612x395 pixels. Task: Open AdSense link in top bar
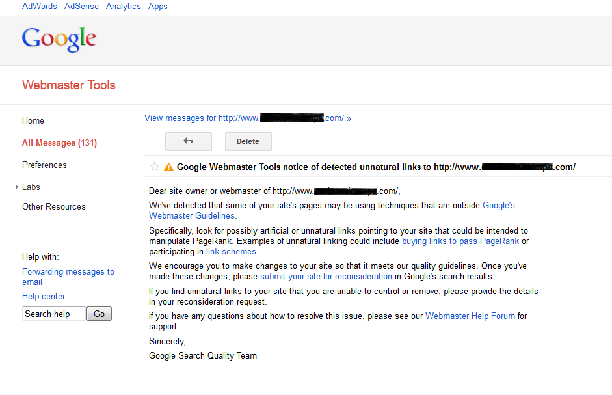click(81, 7)
